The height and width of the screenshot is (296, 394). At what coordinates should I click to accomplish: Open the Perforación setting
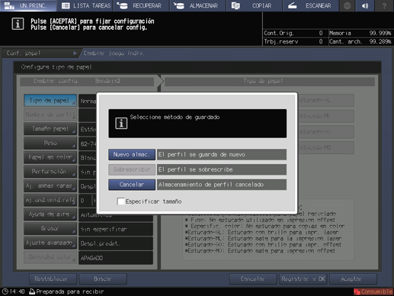[x=50, y=172]
